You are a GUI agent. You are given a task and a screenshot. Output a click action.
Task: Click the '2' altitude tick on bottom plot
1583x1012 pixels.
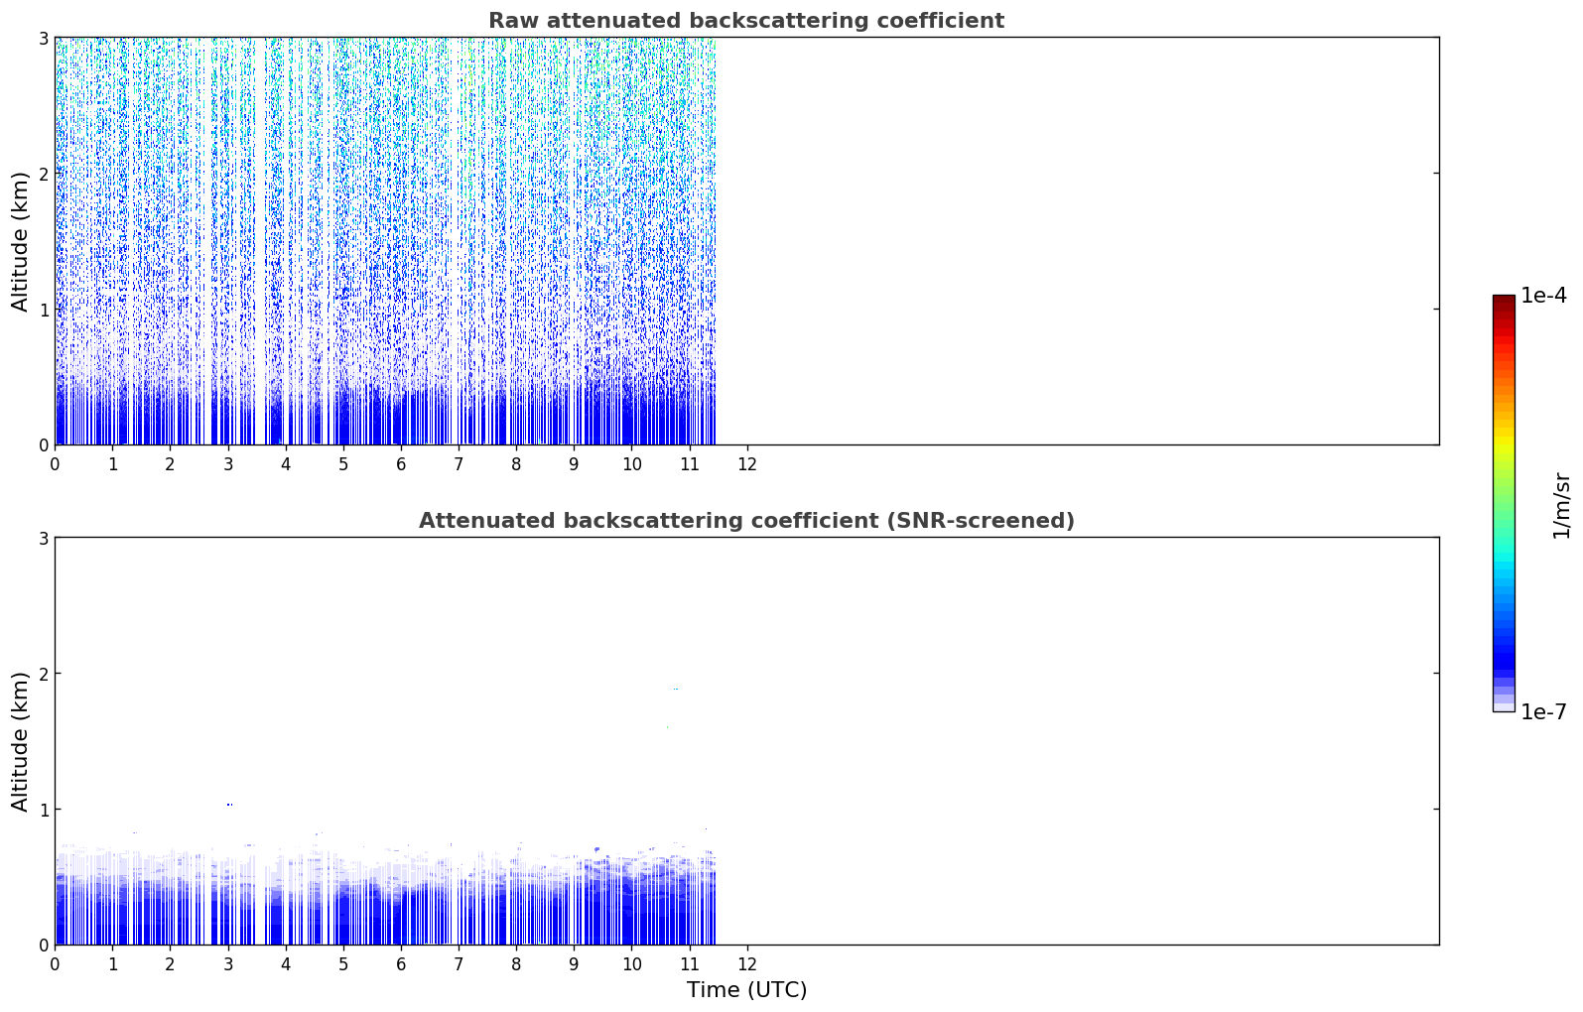pyautogui.click(x=43, y=674)
